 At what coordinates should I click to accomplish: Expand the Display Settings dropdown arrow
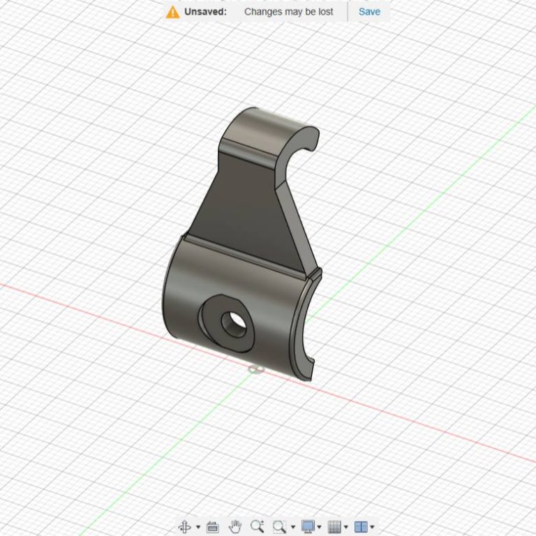point(320,528)
